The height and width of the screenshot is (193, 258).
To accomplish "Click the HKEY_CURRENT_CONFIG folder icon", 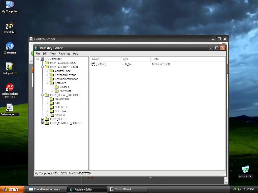I will click(x=47, y=123).
